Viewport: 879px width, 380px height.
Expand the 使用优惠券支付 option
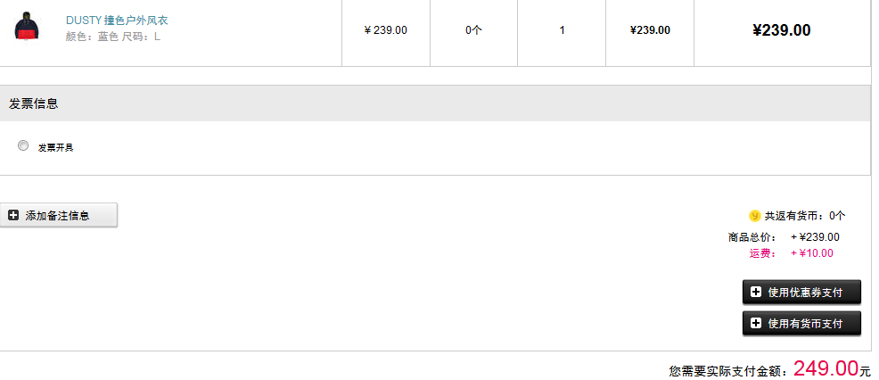pyautogui.click(x=801, y=293)
